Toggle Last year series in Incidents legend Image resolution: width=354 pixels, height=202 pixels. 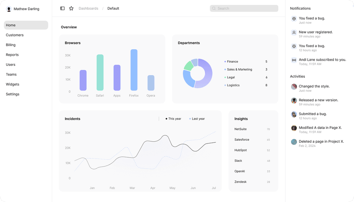pyautogui.click(x=197, y=119)
